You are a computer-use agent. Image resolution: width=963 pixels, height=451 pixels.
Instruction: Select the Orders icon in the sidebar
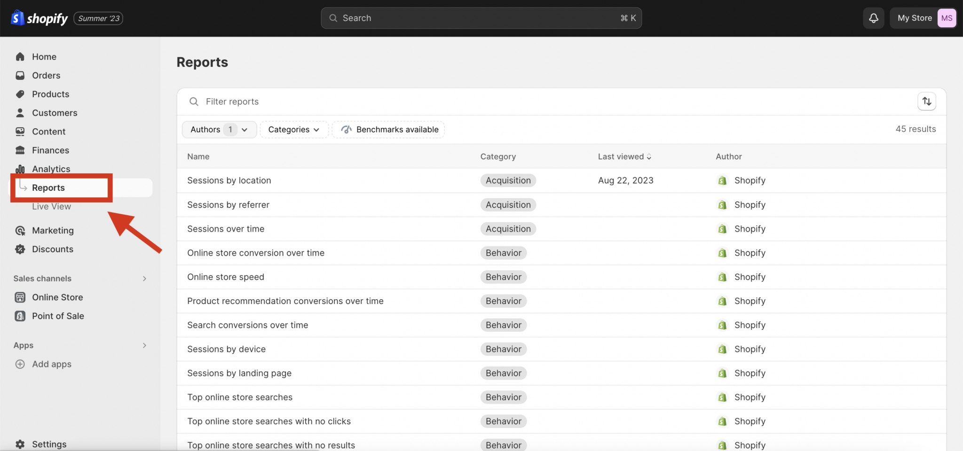click(x=20, y=75)
